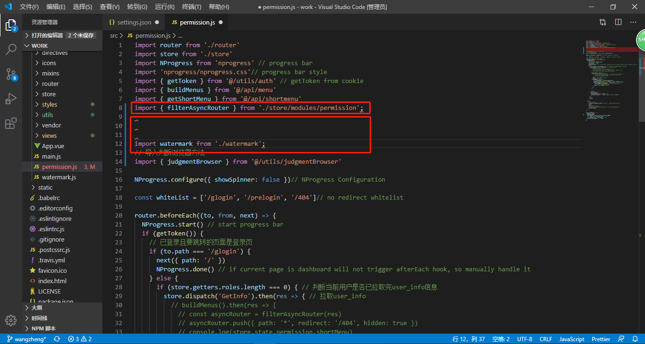Expand the NPM 脚本 section
645x344 pixels.
(x=43, y=328)
